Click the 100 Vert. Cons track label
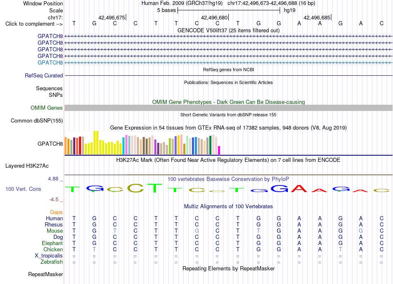This screenshot has height=284, width=393. click(23, 189)
